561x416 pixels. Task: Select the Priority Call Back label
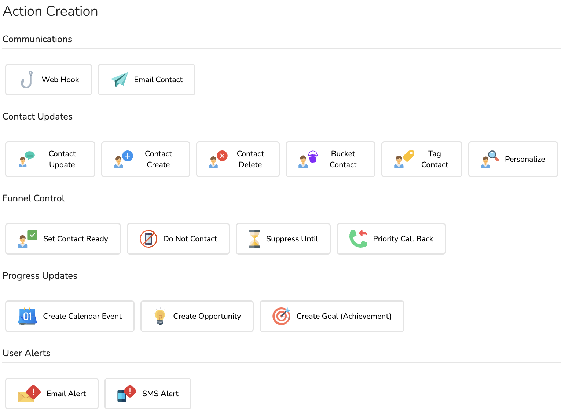point(403,239)
